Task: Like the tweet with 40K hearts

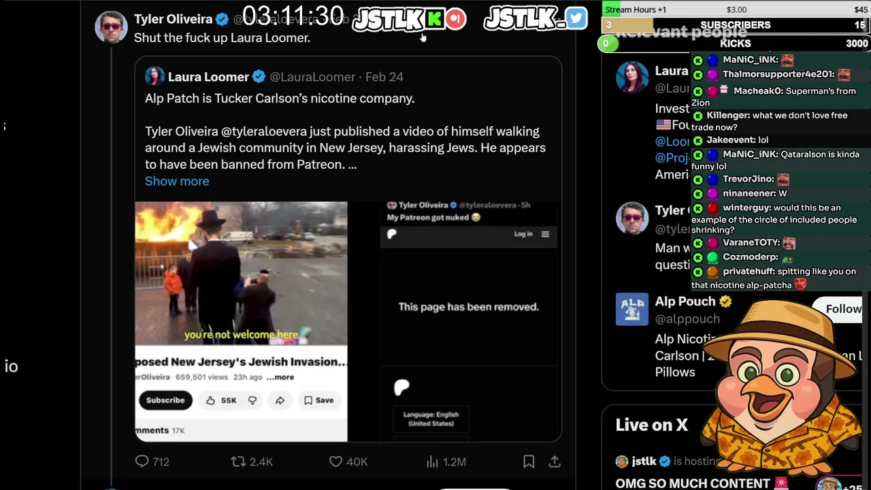Action: [335, 461]
